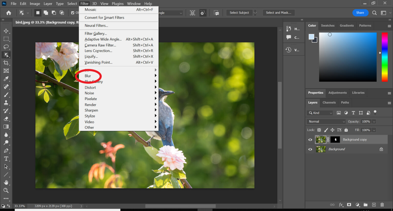Switch to the Channels tab
This screenshot has height=211, width=393.
329,103
